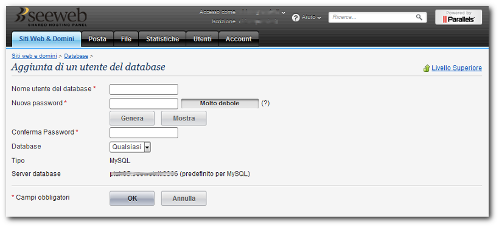Click the Siti web e domini breadcrumb
The width and height of the screenshot is (499, 227).
34,56
